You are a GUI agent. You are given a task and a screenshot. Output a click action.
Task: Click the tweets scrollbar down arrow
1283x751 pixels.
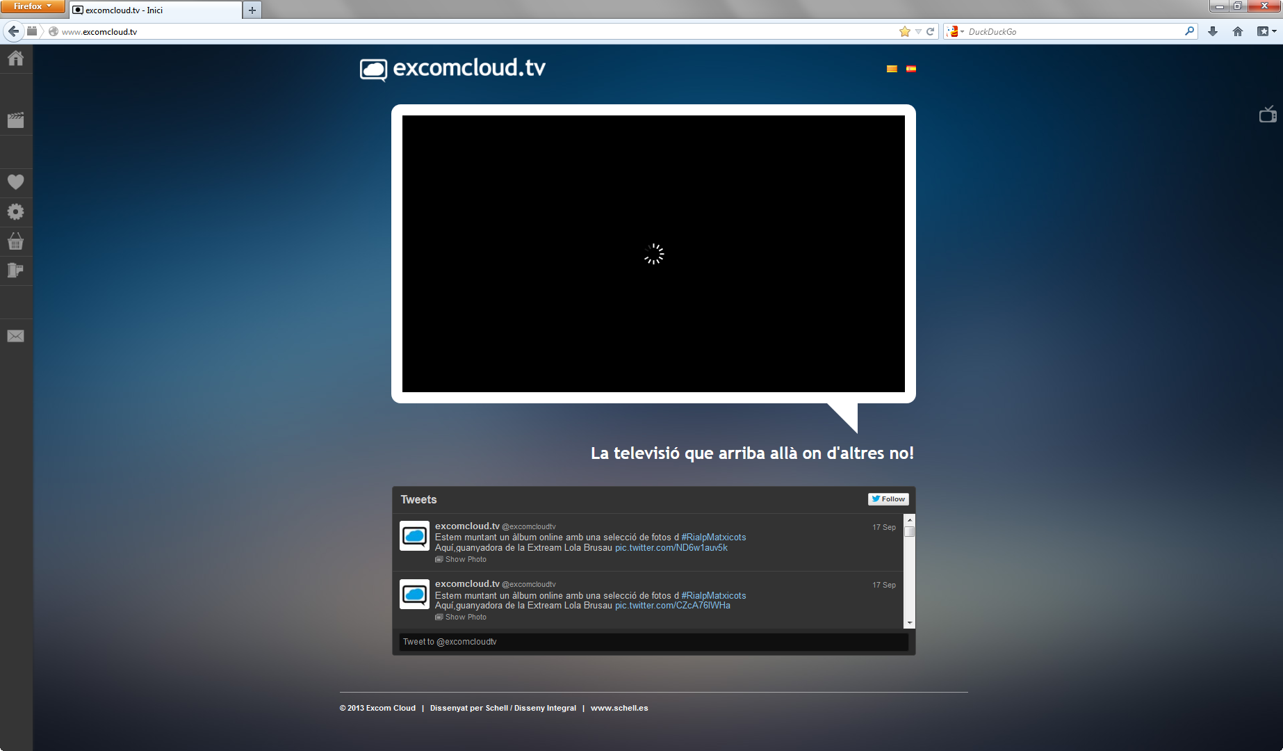(x=909, y=623)
